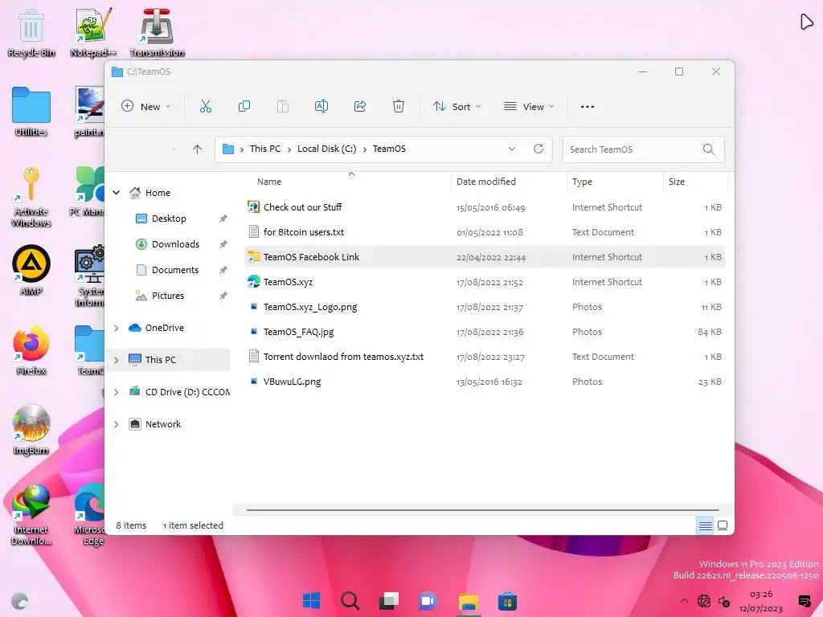
Task: Click the TeamOS breadcrumb segment
Action: tap(389, 149)
